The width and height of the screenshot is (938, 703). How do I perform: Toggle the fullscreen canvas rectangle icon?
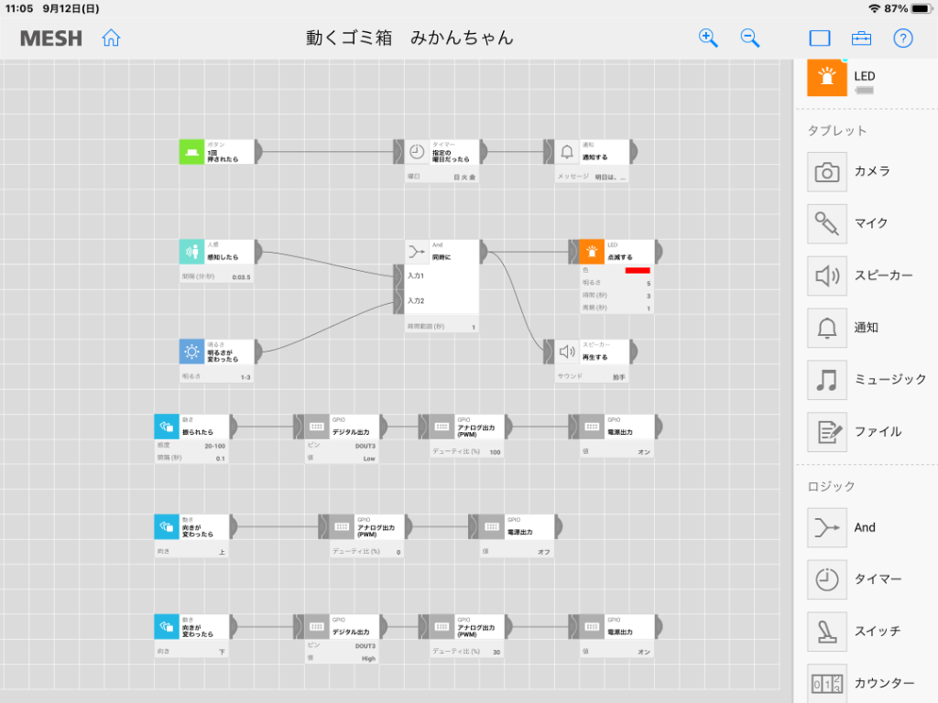(820, 38)
